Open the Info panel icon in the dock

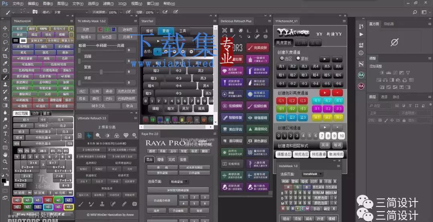point(361,53)
